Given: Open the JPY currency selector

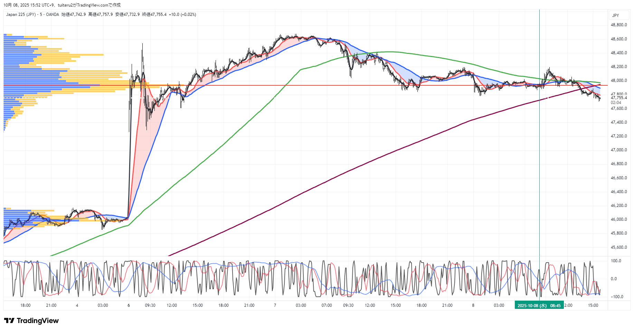Looking at the screenshot, I should pyautogui.click(x=615, y=15).
